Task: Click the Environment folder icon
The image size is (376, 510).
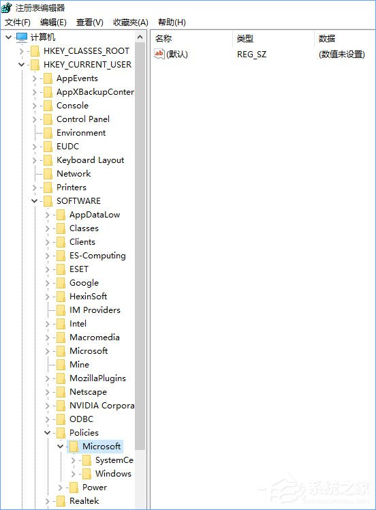Action: (x=48, y=133)
